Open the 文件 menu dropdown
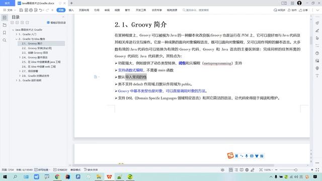This screenshot has width=322, height=181. 10,10
